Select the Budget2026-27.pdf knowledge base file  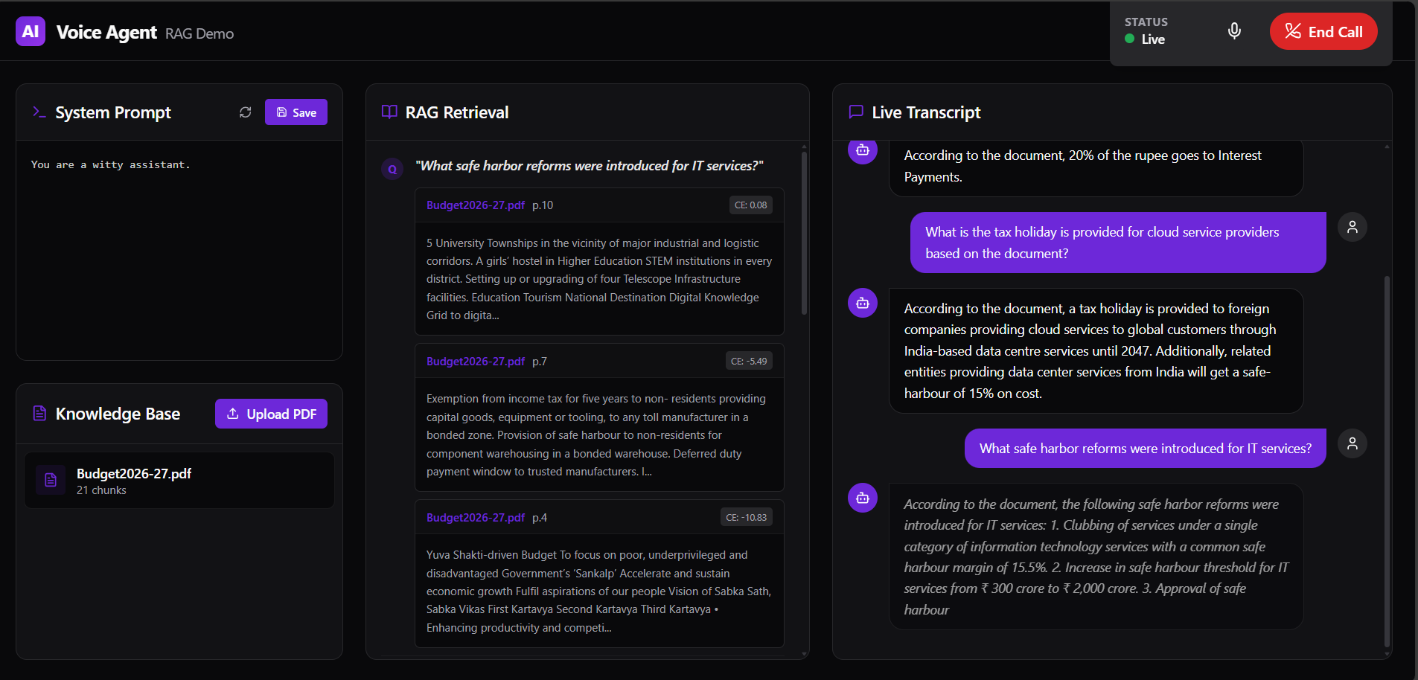pos(179,481)
